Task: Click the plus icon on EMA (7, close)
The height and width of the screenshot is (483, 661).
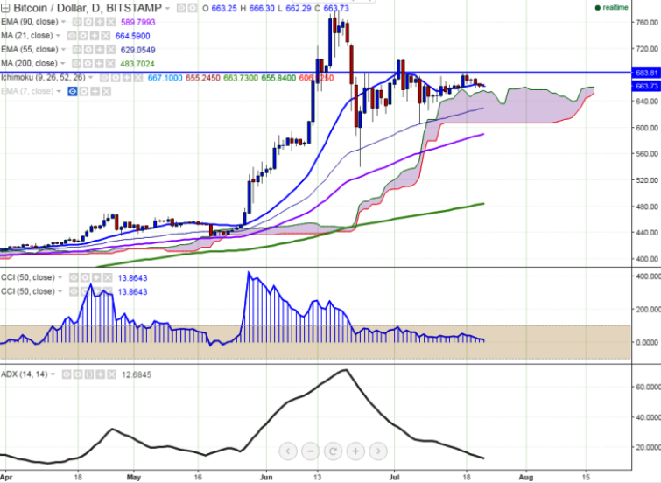Action: (x=95, y=92)
